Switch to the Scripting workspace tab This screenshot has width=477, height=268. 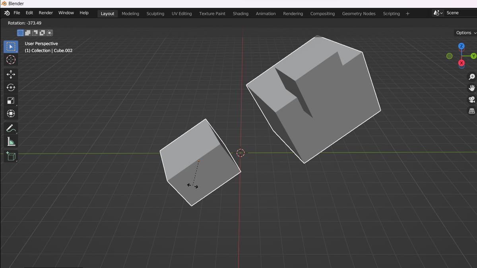[x=391, y=13]
